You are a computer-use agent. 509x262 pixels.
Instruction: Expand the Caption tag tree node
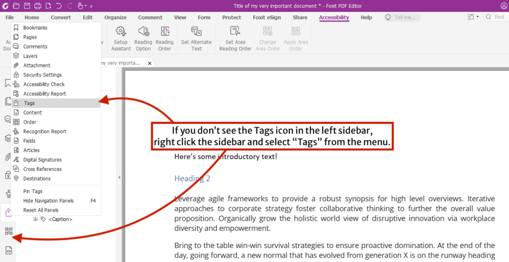pos(36,219)
